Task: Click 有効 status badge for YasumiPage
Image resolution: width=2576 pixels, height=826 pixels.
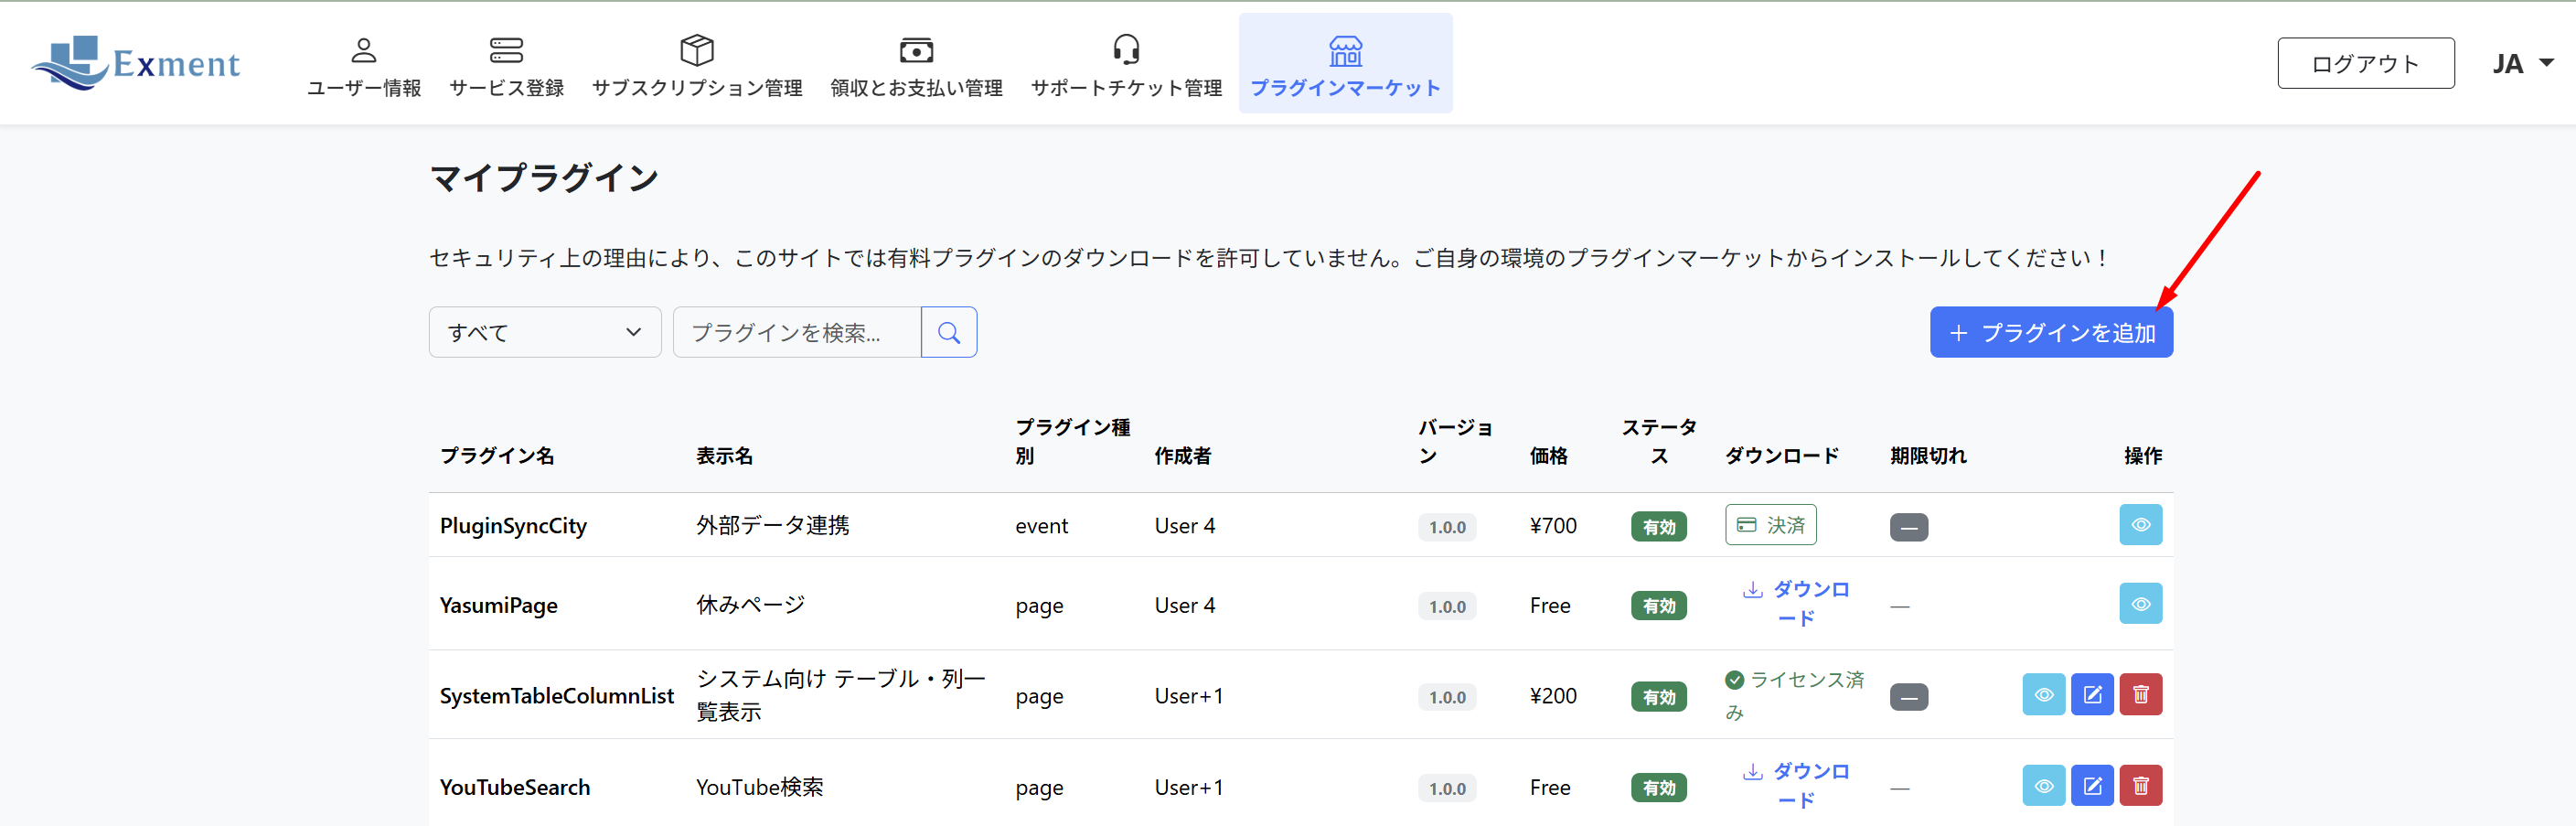Action: pos(1658,606)
